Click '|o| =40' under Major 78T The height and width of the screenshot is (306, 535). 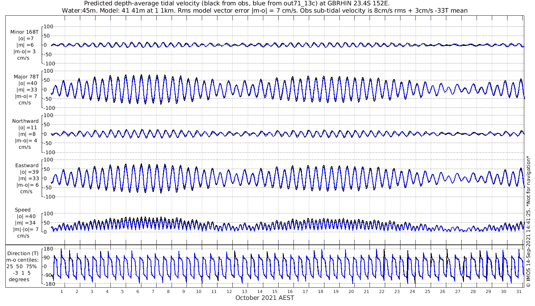click(26, 83)
